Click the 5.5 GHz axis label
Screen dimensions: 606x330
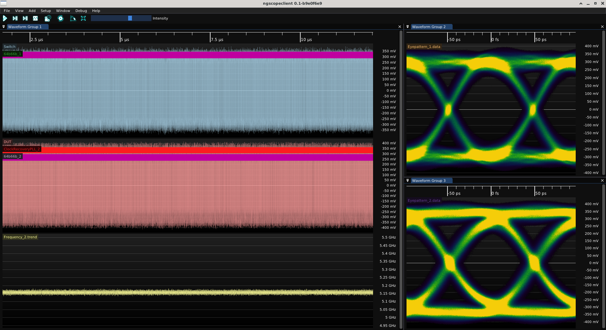click(389, 237)
